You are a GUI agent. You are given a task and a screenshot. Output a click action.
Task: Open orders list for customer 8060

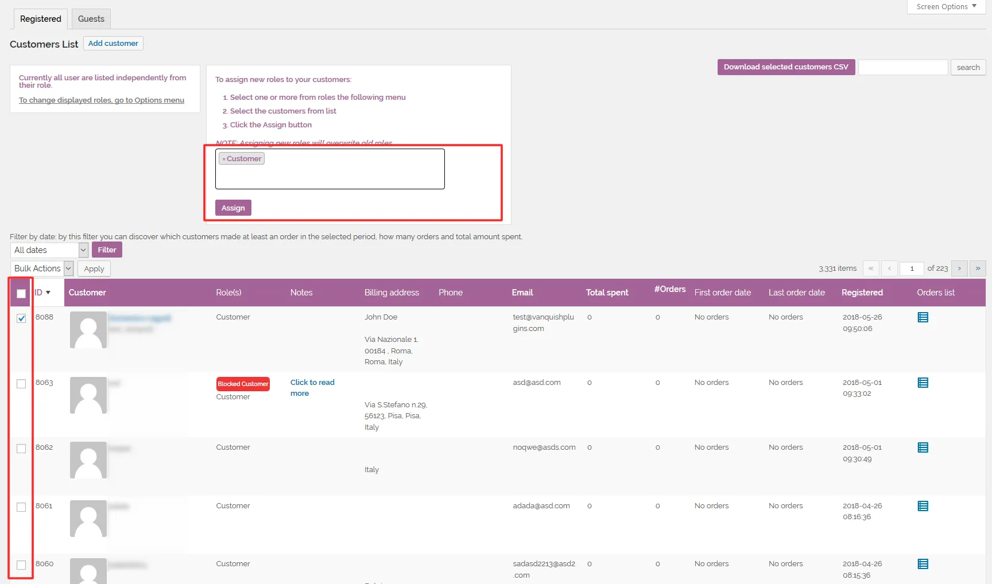[923, 564]
